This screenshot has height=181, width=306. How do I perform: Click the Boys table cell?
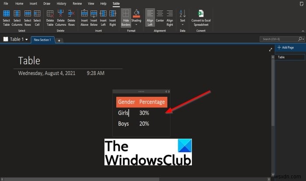pyautogui.click(x=123, y=124)
